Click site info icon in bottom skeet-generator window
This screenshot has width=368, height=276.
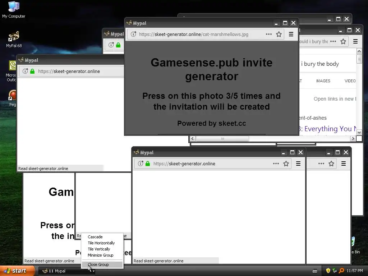pyautogui.click(x=141, y=164)
